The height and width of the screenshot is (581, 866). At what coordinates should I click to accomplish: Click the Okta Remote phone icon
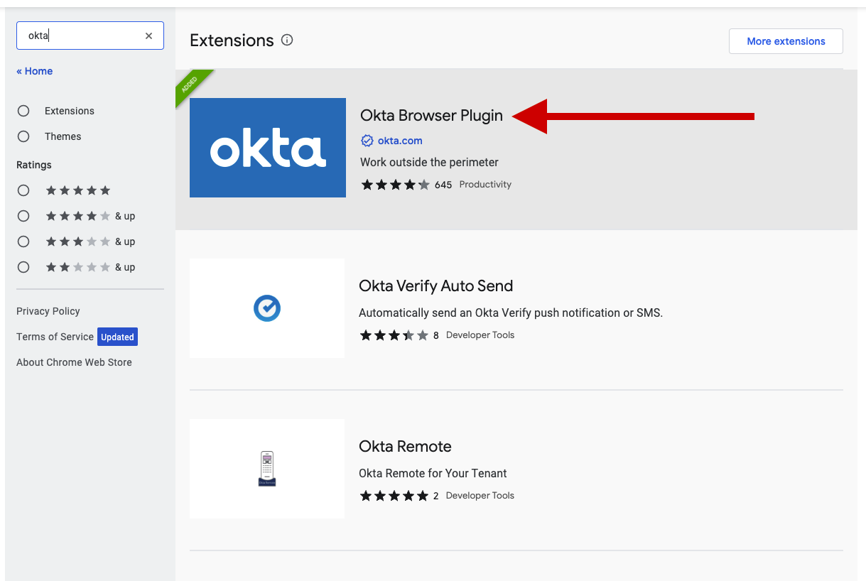[x=267, y=469]
